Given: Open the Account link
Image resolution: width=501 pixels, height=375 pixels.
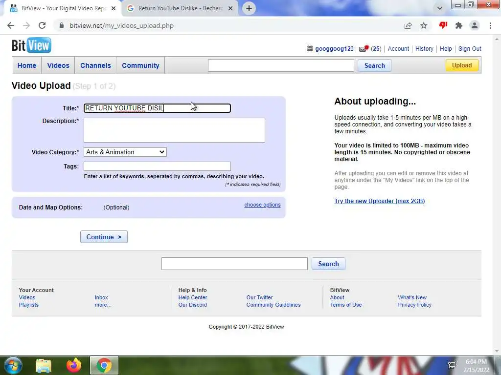Looking at the screenshot, I should [398, 48].
